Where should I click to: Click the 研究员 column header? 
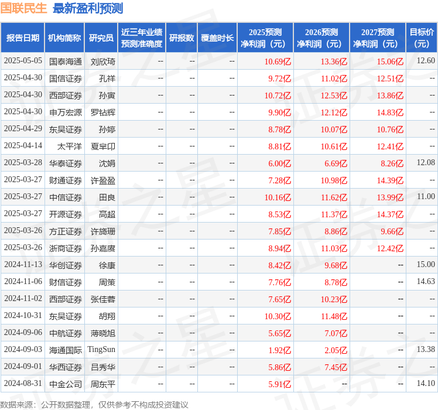point(101,37)
